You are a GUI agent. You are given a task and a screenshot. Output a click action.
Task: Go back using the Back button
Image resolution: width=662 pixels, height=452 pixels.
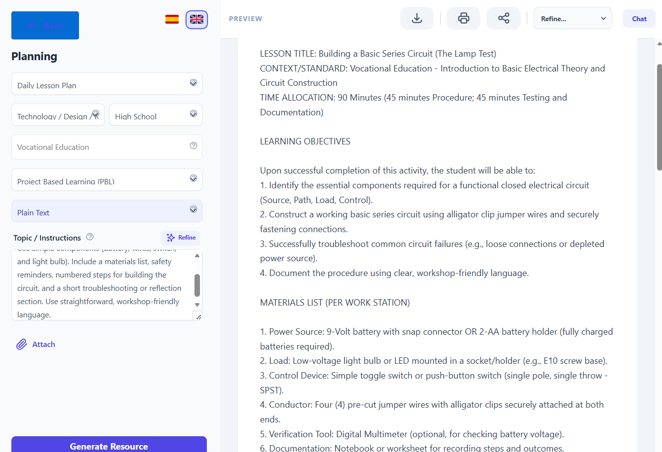(45, 26)
